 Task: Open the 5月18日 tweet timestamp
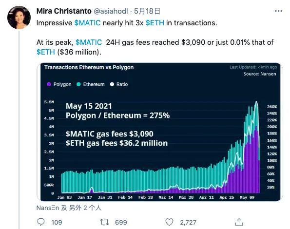pos(147,11)
